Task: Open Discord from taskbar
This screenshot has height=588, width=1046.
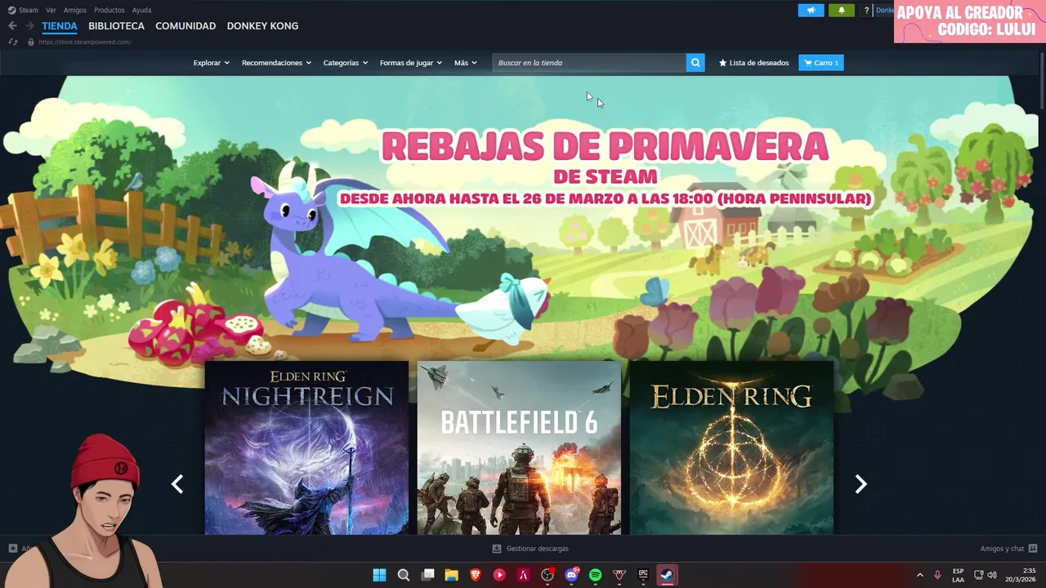Action: [x=571, y=575]
